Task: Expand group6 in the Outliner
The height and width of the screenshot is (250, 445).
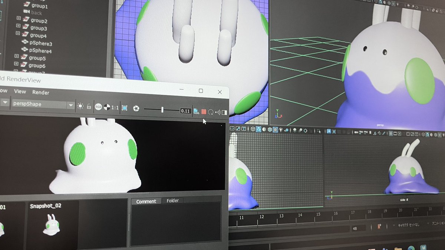Action: [16, 64]
